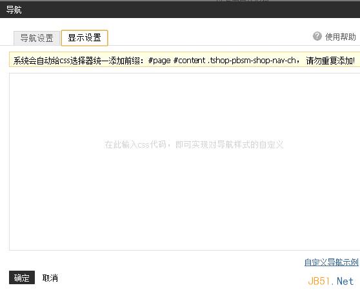Click the 导航 dialog title

[x=14, y=10]
